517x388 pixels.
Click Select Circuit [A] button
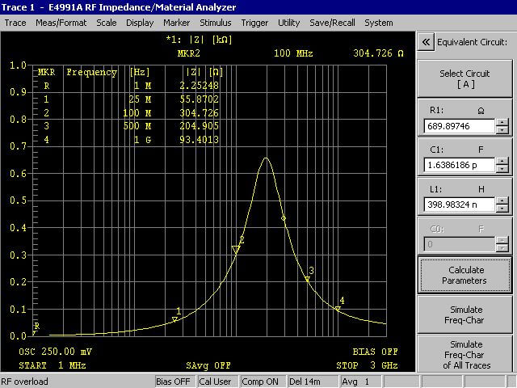[x=465, y=78]
